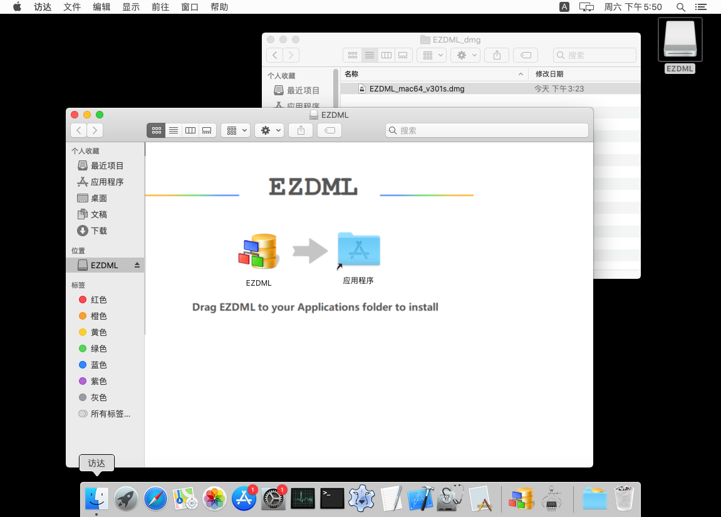Open Finder from the Dock

[x=96, y=499]
